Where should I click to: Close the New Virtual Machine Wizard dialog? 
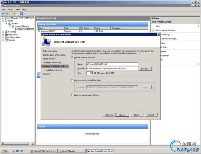click(x=158, y=34)
